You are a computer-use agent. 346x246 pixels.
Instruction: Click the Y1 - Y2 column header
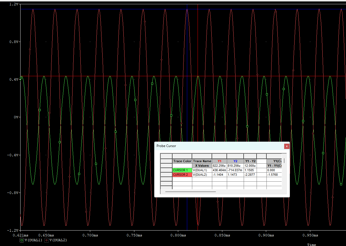coord(250,161)
